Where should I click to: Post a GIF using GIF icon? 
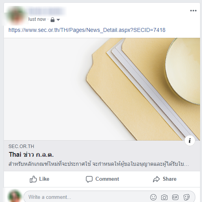click(175, 197)
